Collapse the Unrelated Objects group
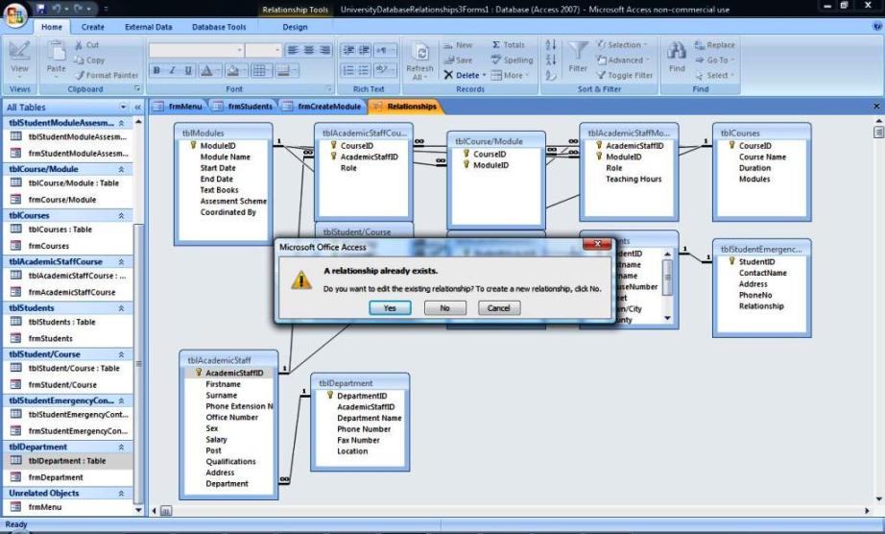This screenshot has width=885, height=534. pos(121,494)
